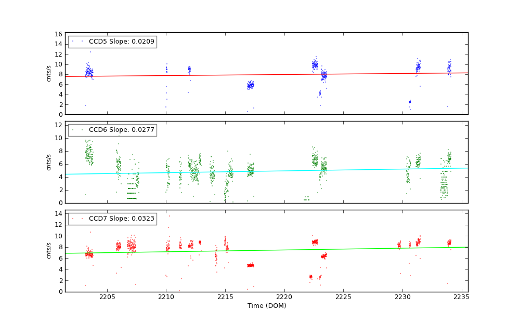Click the 2230 tick label on the x-axis
The width and height of the screenshot is (520, 324).
(402, 297)
